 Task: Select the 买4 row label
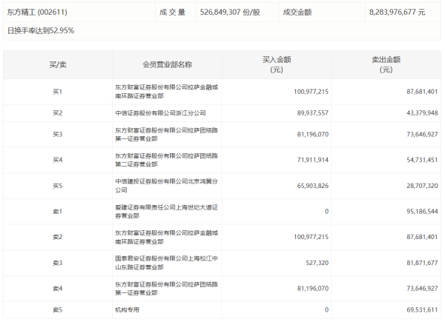58,160
